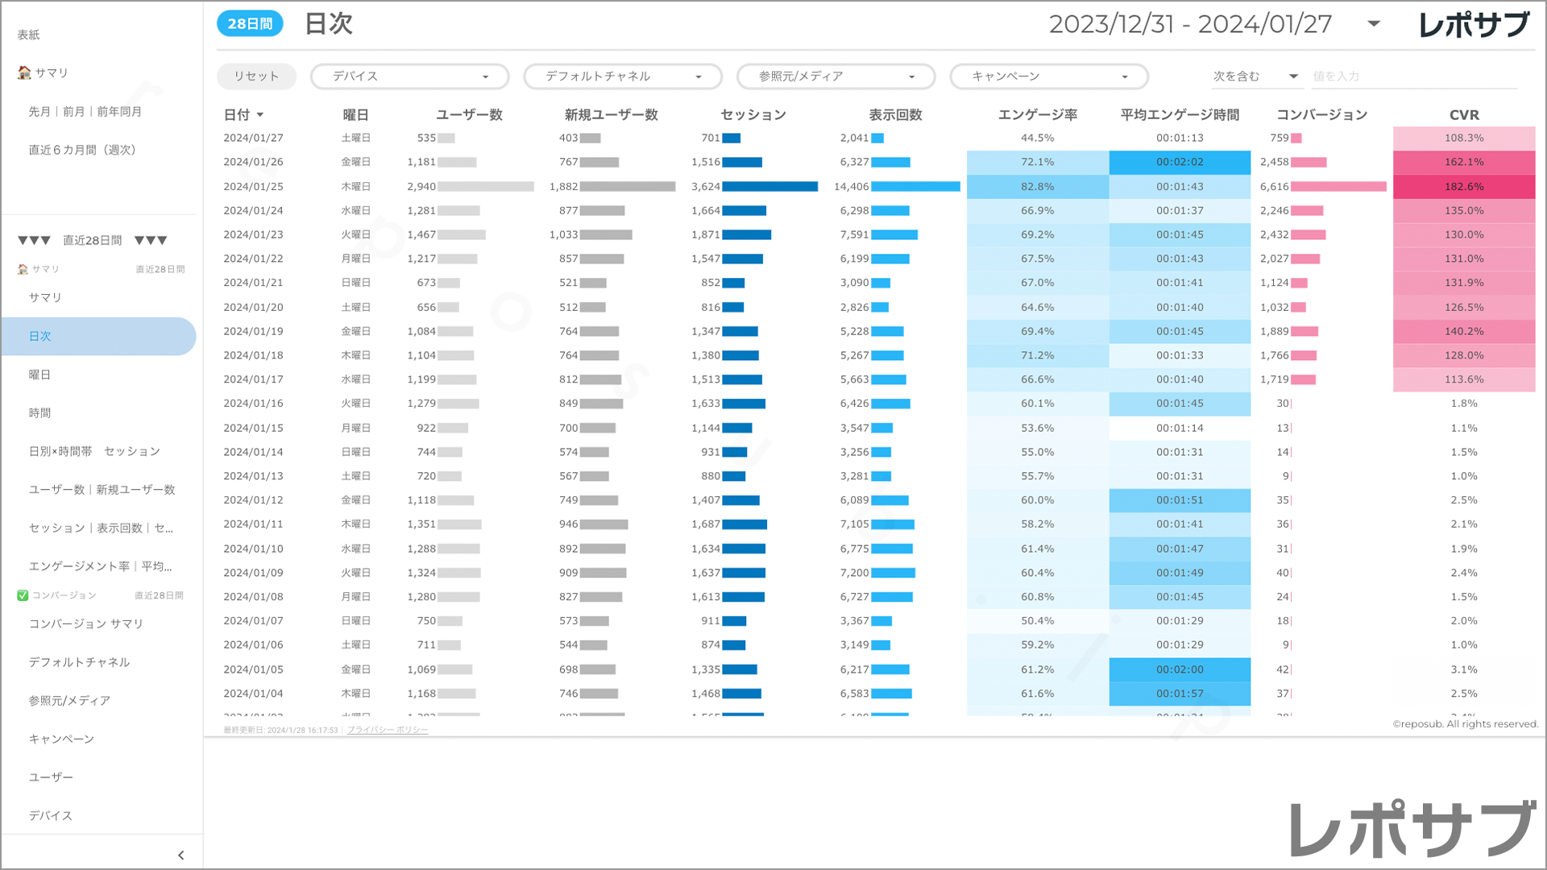Click the large レポサブ watermark logo at bottom
Screen dimensions: 1547x870
[1412, 830]
